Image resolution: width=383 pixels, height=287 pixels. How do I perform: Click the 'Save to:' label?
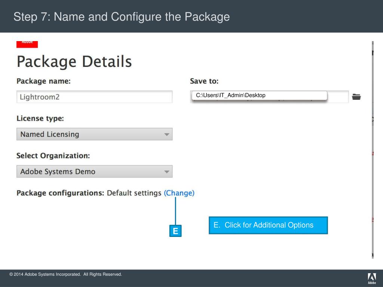204,81
